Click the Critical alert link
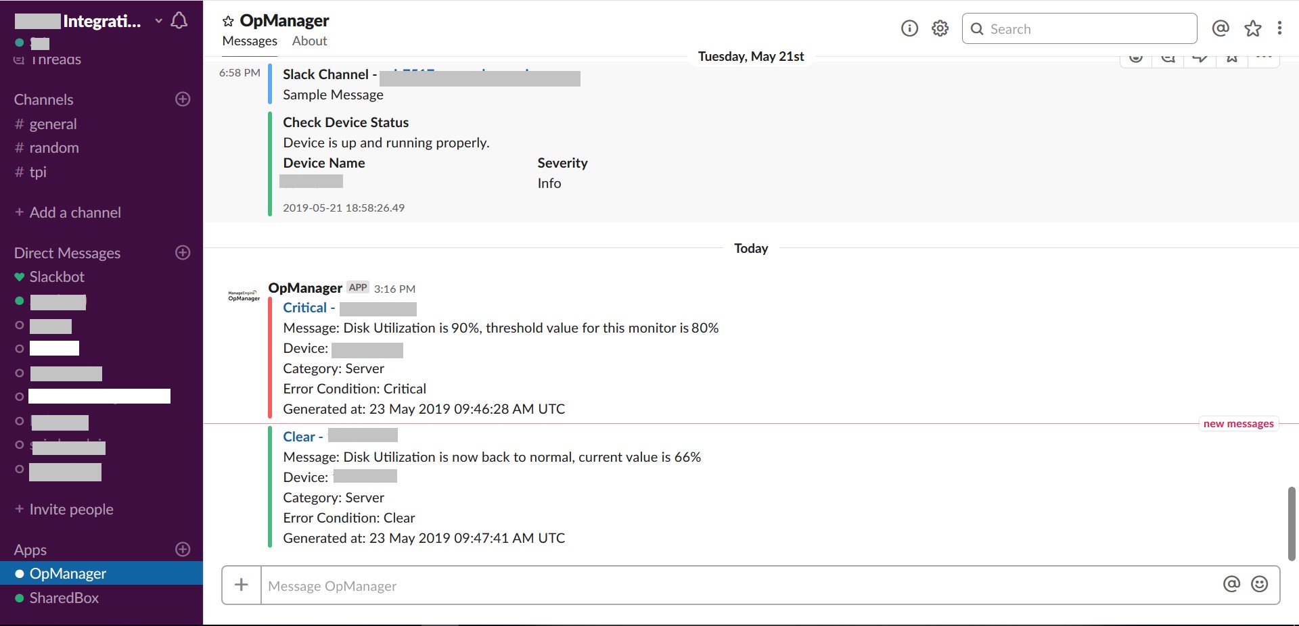The height and width of the screenshot is (626, 1299). (304, 308)
